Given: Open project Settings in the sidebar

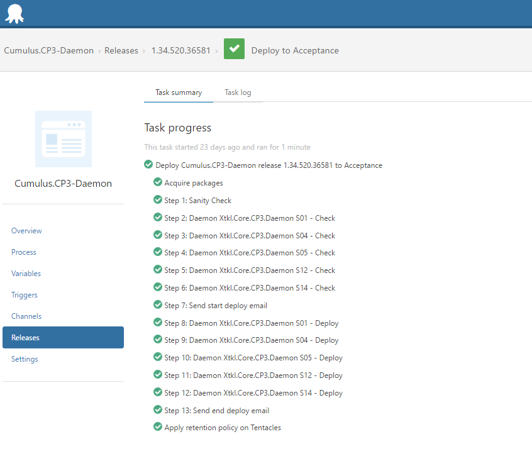Looking at the screenshot, I should [25, 359].
